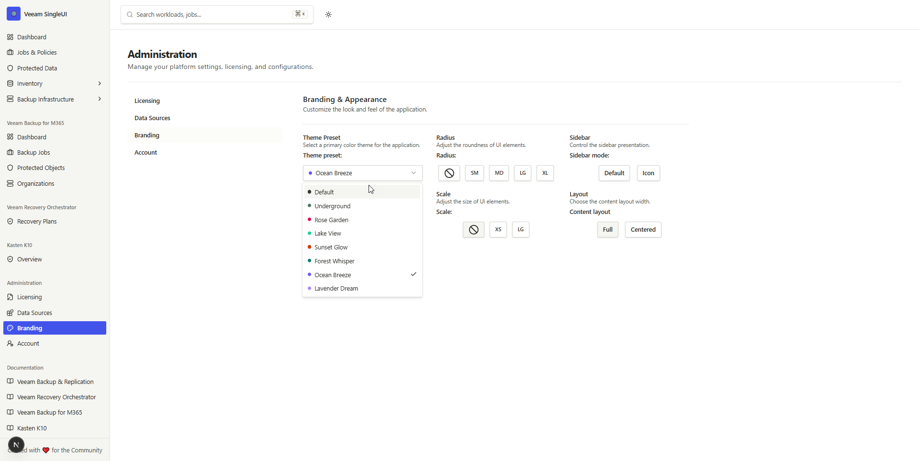The width and height of the screenshot is (919, 461).
Task: Choose the Sunset Glow theme preset
Action: click(362, 247)
